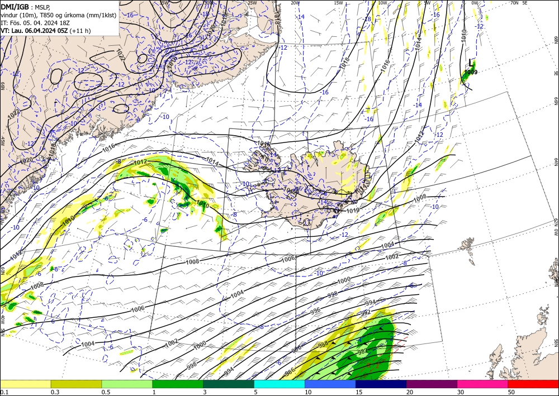The height and width of the screenshot is (396, 559).
Task: Select the green 1–3 mm legend swatch
Action: [x=178, y=384]
